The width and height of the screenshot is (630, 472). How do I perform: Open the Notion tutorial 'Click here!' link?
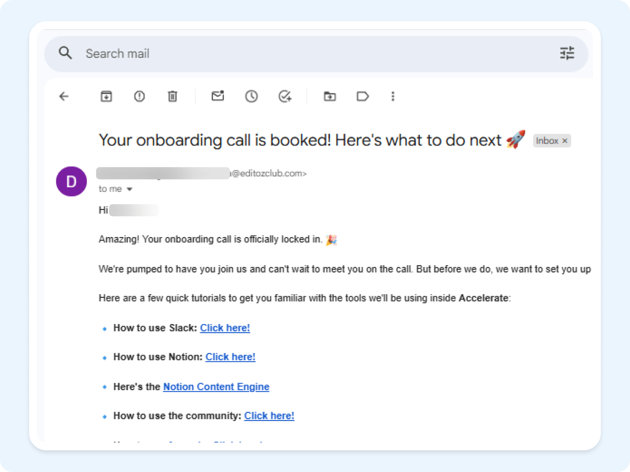230,357
